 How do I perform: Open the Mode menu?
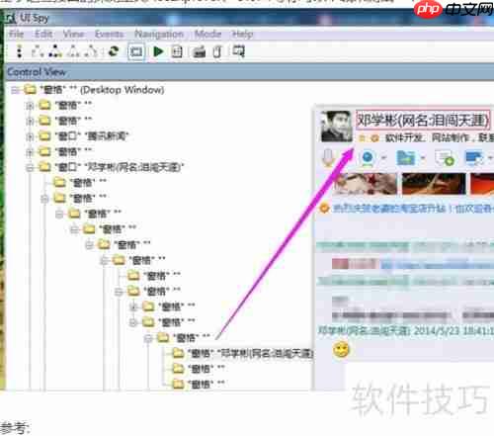point(207,34)
